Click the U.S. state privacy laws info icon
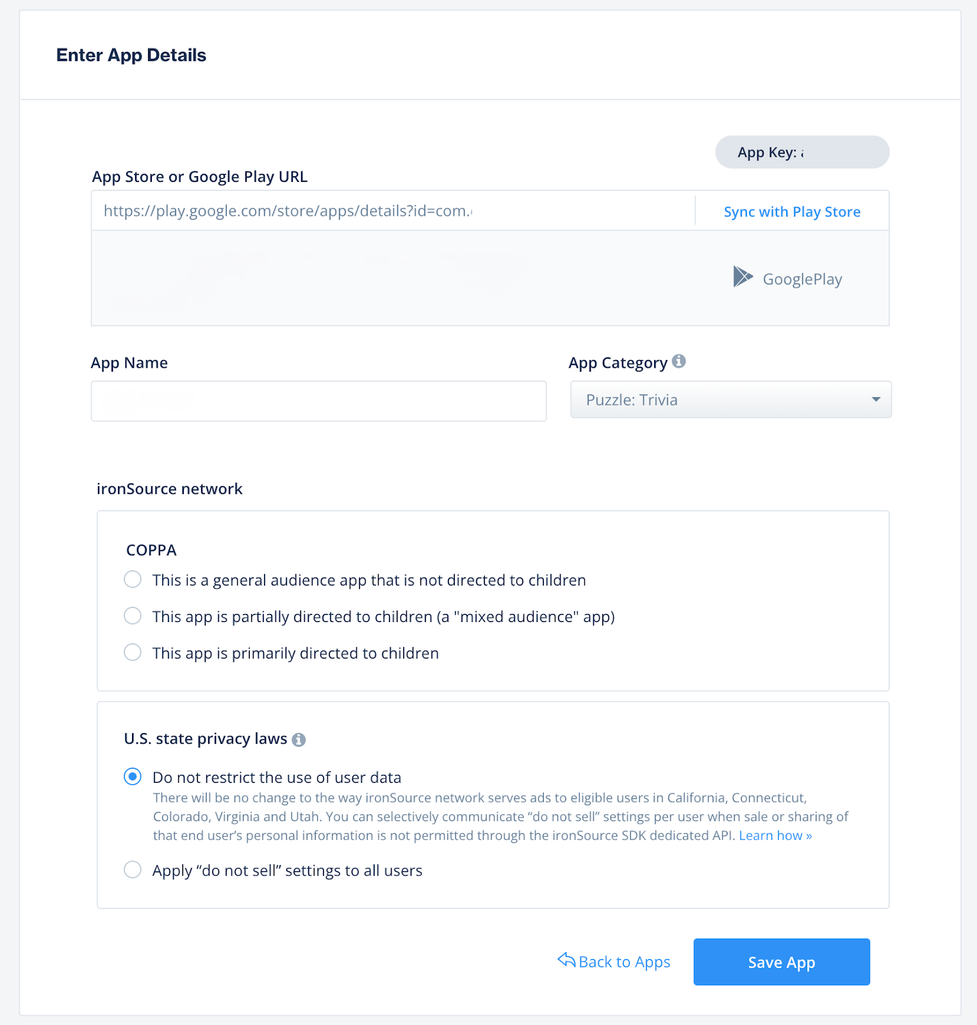977x1025 pixels. coord(299,740)
